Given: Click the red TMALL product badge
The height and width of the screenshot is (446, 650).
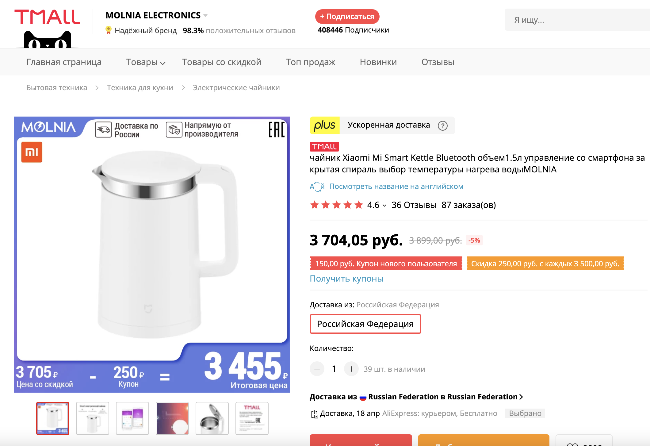Looking at the screenshot, I should [324, 147].
